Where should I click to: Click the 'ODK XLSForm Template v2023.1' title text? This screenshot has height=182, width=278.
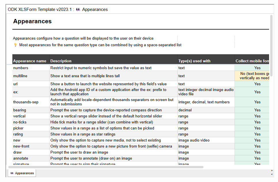pyautogui.click(x=40, y=9)
